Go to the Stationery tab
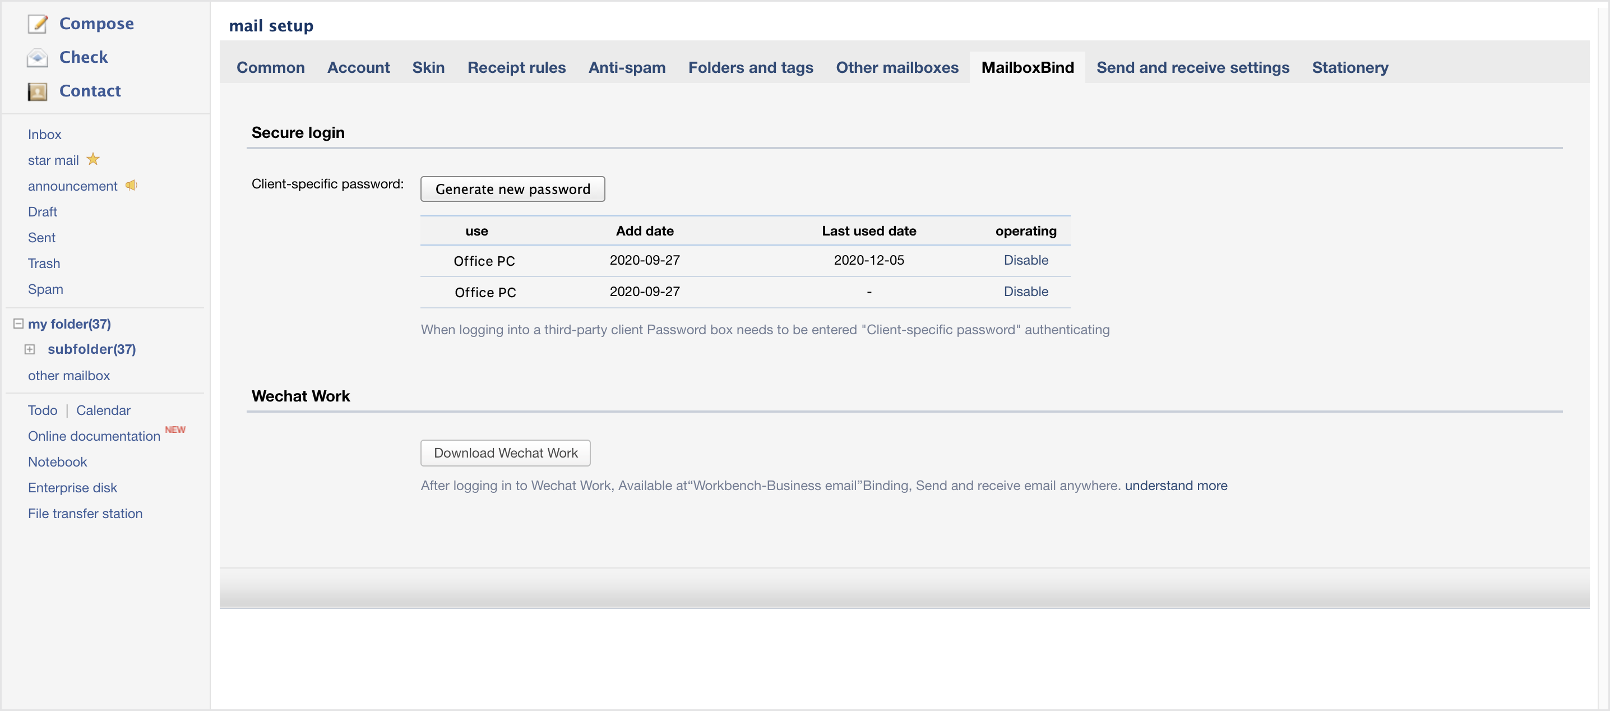This screenshot has height=711, width=1610. pos(1349,67)
